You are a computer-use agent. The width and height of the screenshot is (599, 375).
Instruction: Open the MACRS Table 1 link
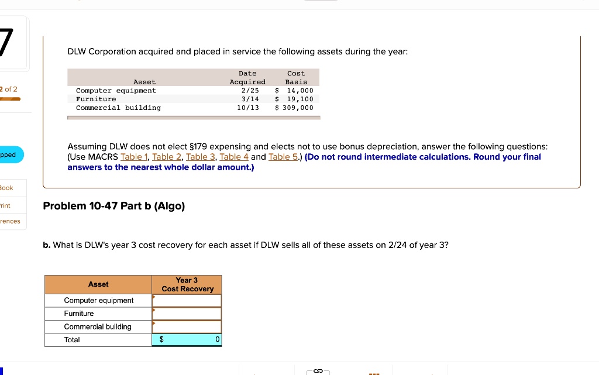coord(134,157)
